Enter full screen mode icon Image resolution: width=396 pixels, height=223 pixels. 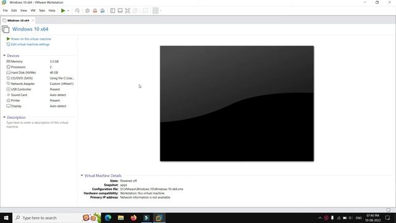point(127,11)
